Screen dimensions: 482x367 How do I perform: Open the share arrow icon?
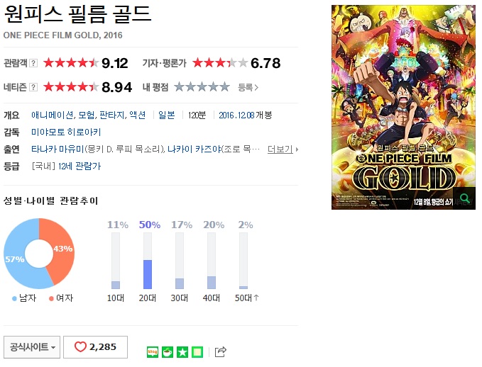click(220, 351)
